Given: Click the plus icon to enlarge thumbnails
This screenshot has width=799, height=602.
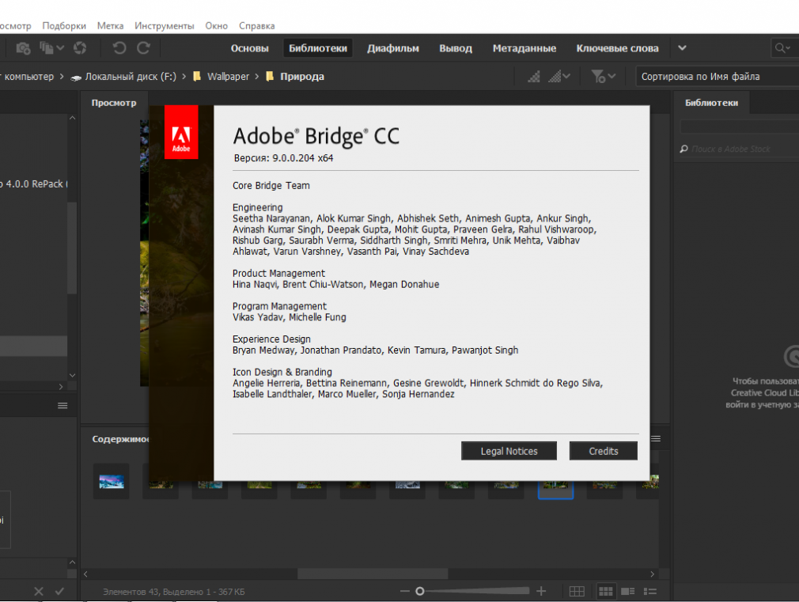Looking at the screenshot, I should tap(541, 591).
